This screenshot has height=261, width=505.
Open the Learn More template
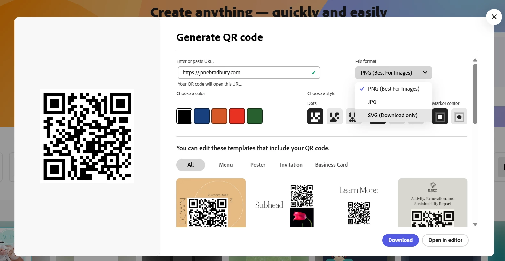coord(359,203)
